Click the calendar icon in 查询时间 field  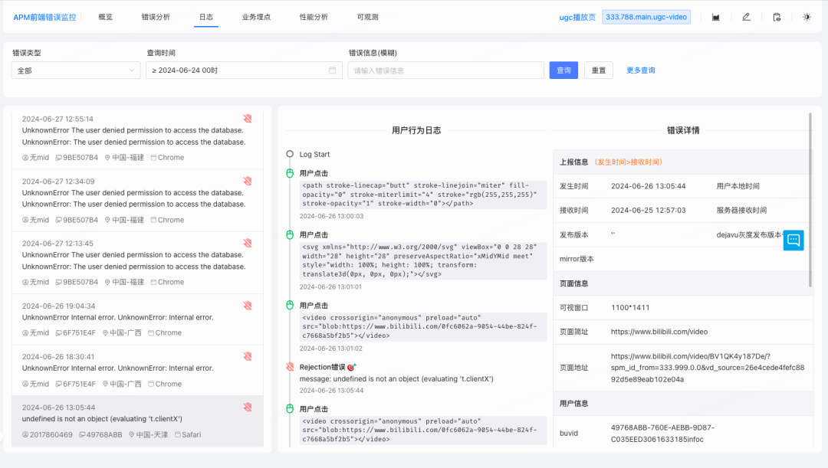[x=333, y=70]
